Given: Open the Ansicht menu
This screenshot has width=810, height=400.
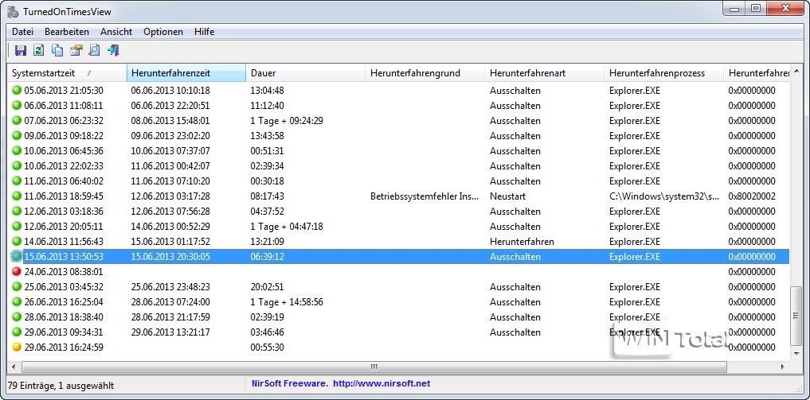Looking at the screenshot, I should [x=116, y=32].
